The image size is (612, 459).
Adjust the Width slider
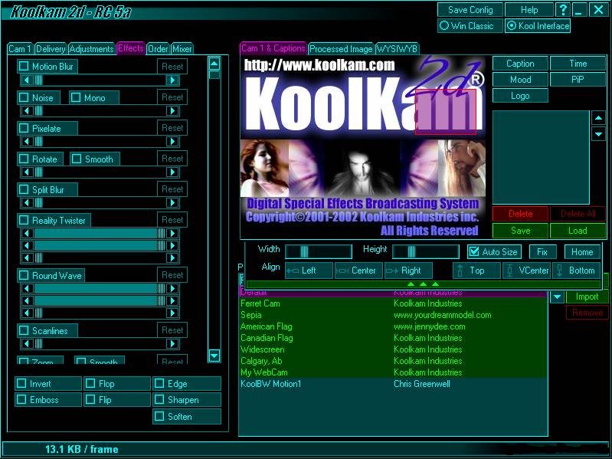point(319,252)
